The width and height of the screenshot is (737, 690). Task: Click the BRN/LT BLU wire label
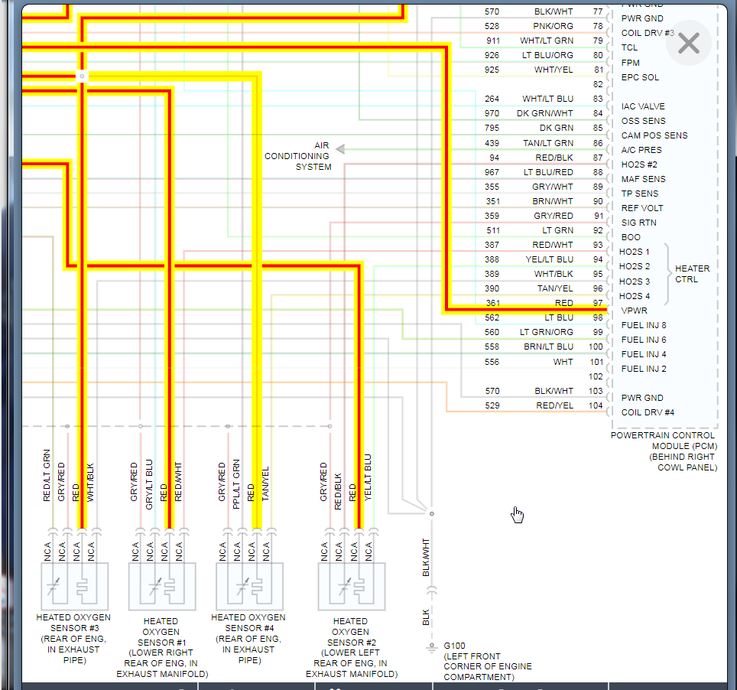(x=548, y=347)
